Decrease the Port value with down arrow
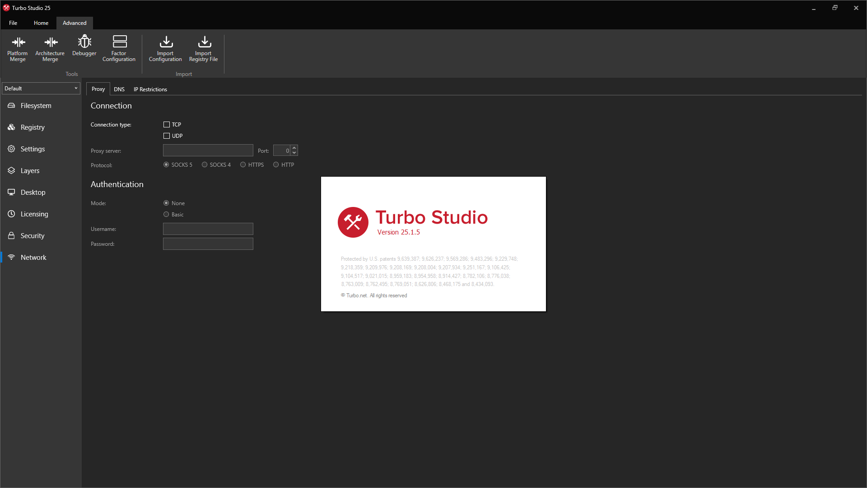The height and width of the screenshot is (488, 867). click(x=294, y=153)
